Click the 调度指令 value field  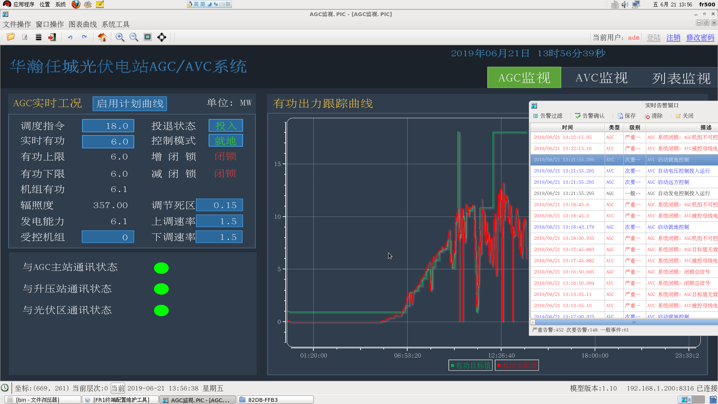click(108, 126)
